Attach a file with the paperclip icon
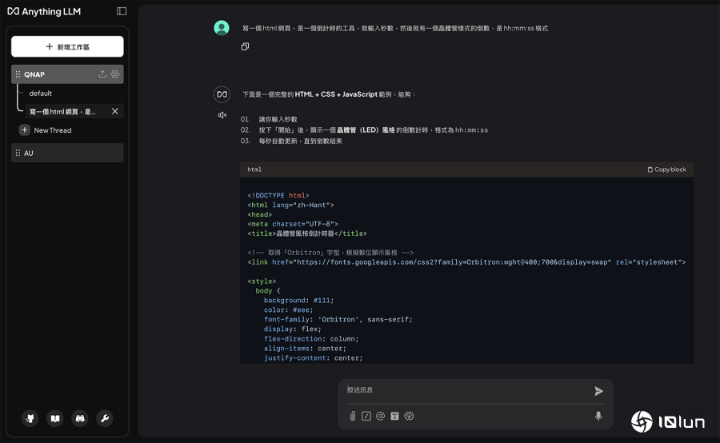Viewport: 720px width, 443px height. 352,416
